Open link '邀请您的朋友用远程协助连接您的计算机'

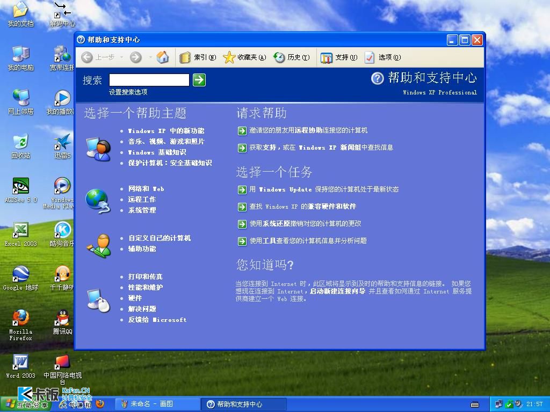[x=308, y=130]
